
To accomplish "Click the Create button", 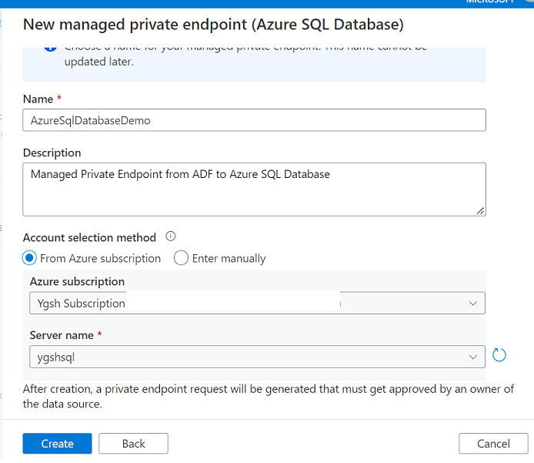I will click(57, 444).
